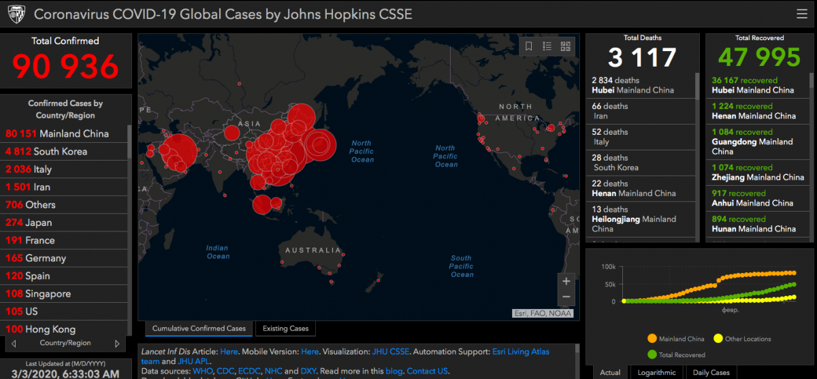Select the Logarithmic chart tab

pyautogui.click(x=657, y=372)
